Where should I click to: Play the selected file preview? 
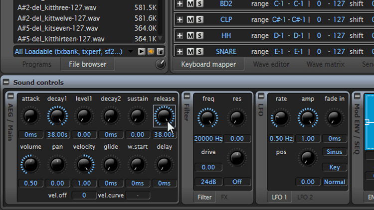142,51
